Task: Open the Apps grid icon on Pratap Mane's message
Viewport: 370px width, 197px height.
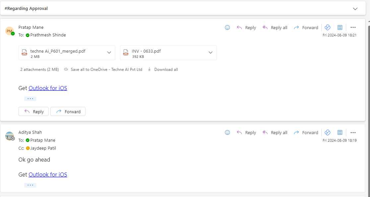Action: point(340,27)
